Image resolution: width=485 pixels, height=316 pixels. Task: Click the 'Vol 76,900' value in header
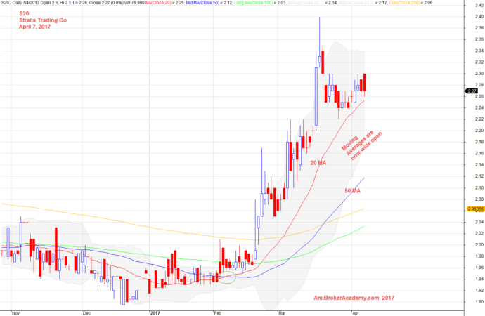coord(136,3)
